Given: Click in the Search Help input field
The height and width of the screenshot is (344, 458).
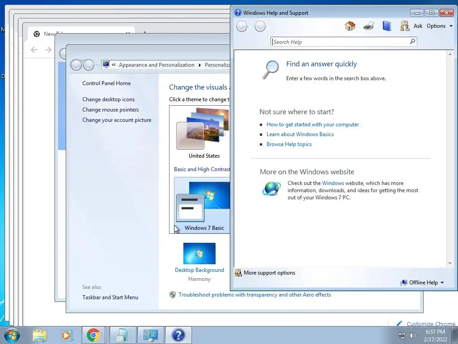Looking at the screenshot, I should click(340, 42).
